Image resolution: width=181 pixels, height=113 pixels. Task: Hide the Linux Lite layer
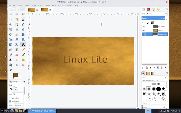[x=144, y=27]
